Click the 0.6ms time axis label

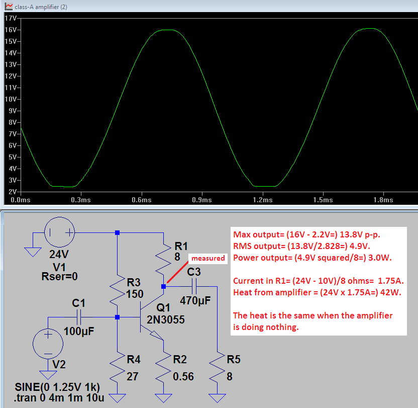[142, 200]
